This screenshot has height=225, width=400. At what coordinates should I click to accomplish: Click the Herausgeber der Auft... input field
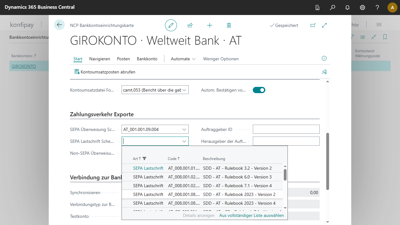(286, 141)
